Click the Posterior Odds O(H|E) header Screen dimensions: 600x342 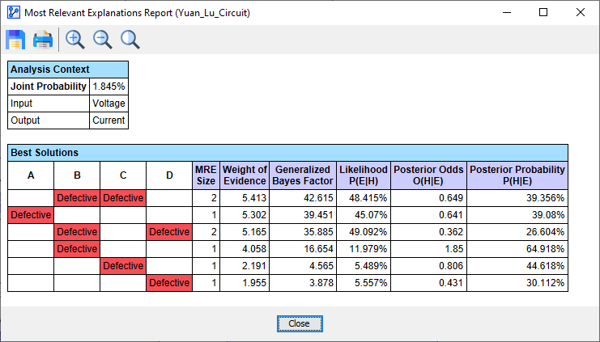(x=428, y=175)
